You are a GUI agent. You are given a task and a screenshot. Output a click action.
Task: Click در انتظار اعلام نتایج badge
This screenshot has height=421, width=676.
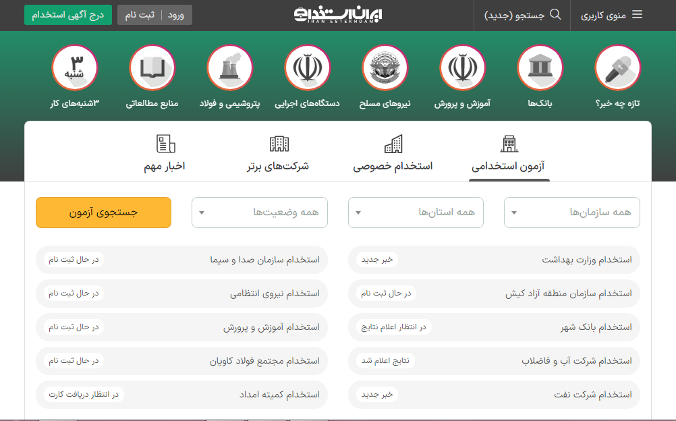point(393,327)
